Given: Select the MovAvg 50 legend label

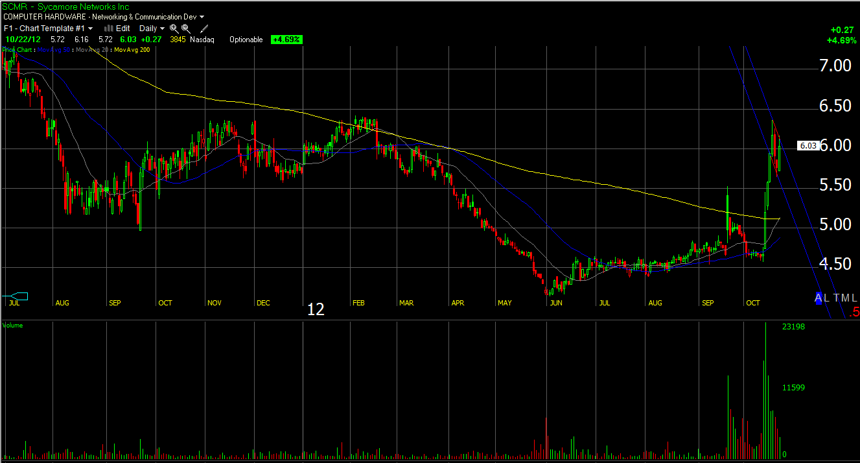Looking at the screenshot, I should pyautogui.click(x=54, y=49).
